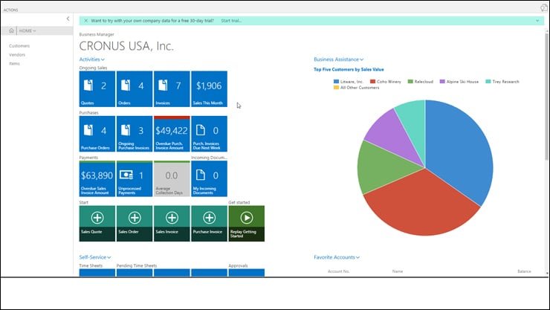This screenshot has width=550, height=310.
Task: Create a new Sales Quote
Action: click(x=97, y=223)
